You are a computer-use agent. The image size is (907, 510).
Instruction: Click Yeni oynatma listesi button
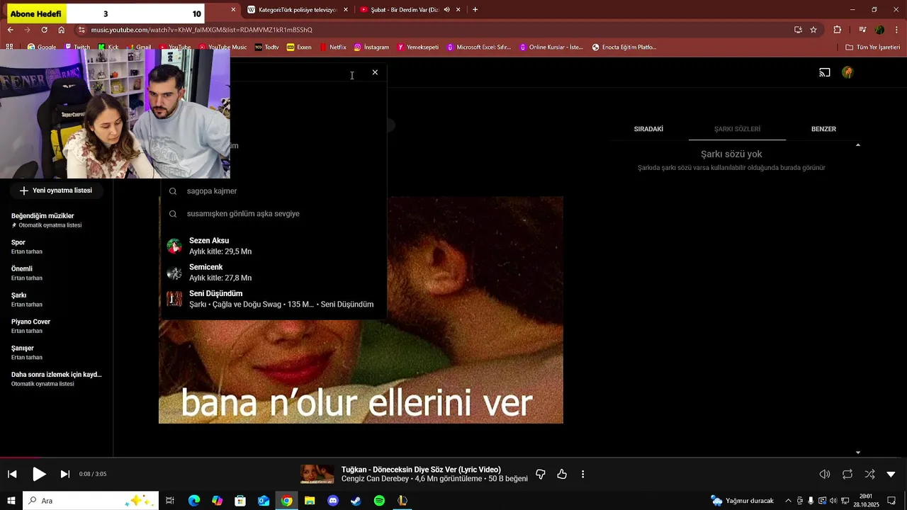[x=56, y=191]
